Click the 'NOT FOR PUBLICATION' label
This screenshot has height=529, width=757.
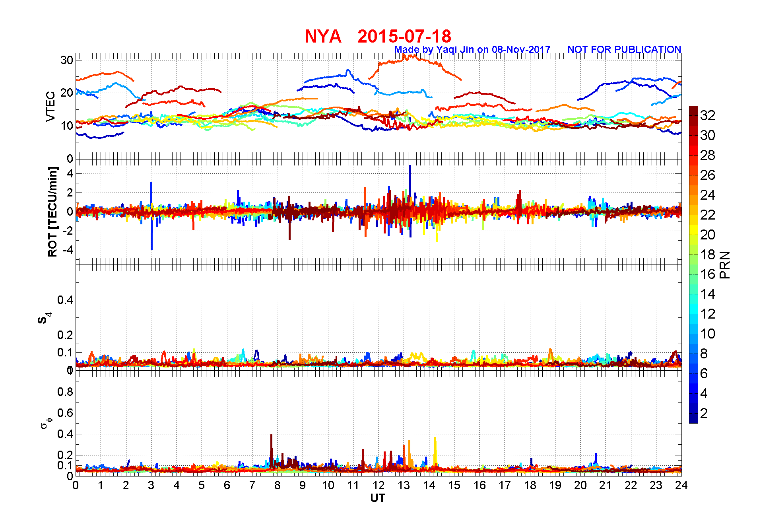pyautogui.click(x=624, y=50)
